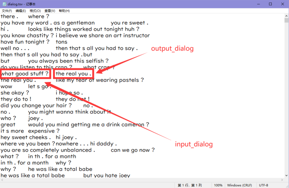Click text "they do to !"

16,99
